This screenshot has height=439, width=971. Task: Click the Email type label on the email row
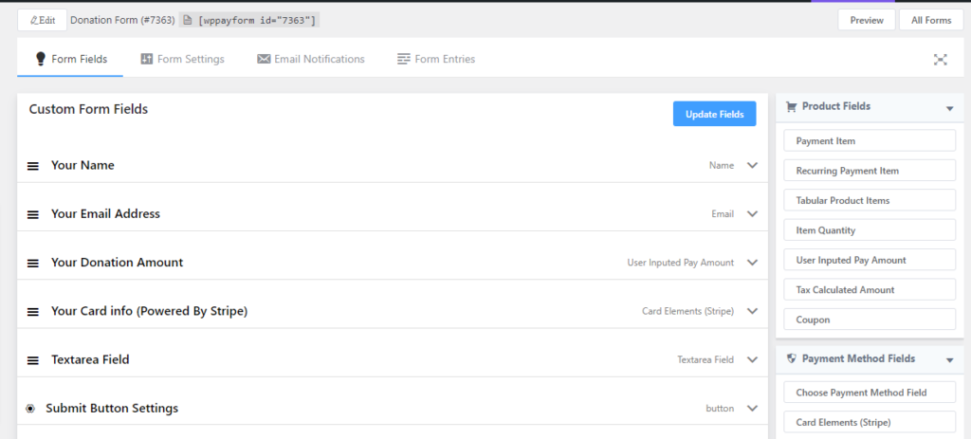[723, 213]
